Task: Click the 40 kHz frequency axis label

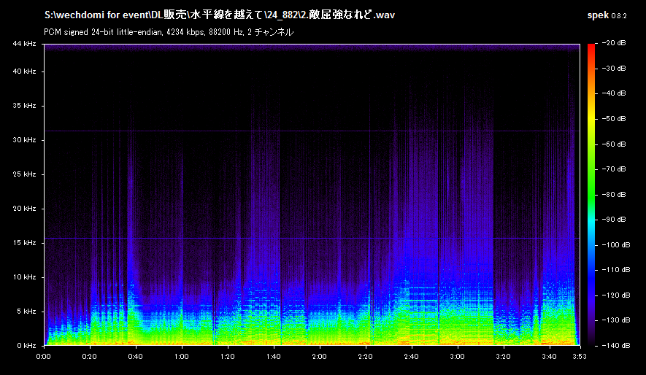Action: (x=24, y=71)
